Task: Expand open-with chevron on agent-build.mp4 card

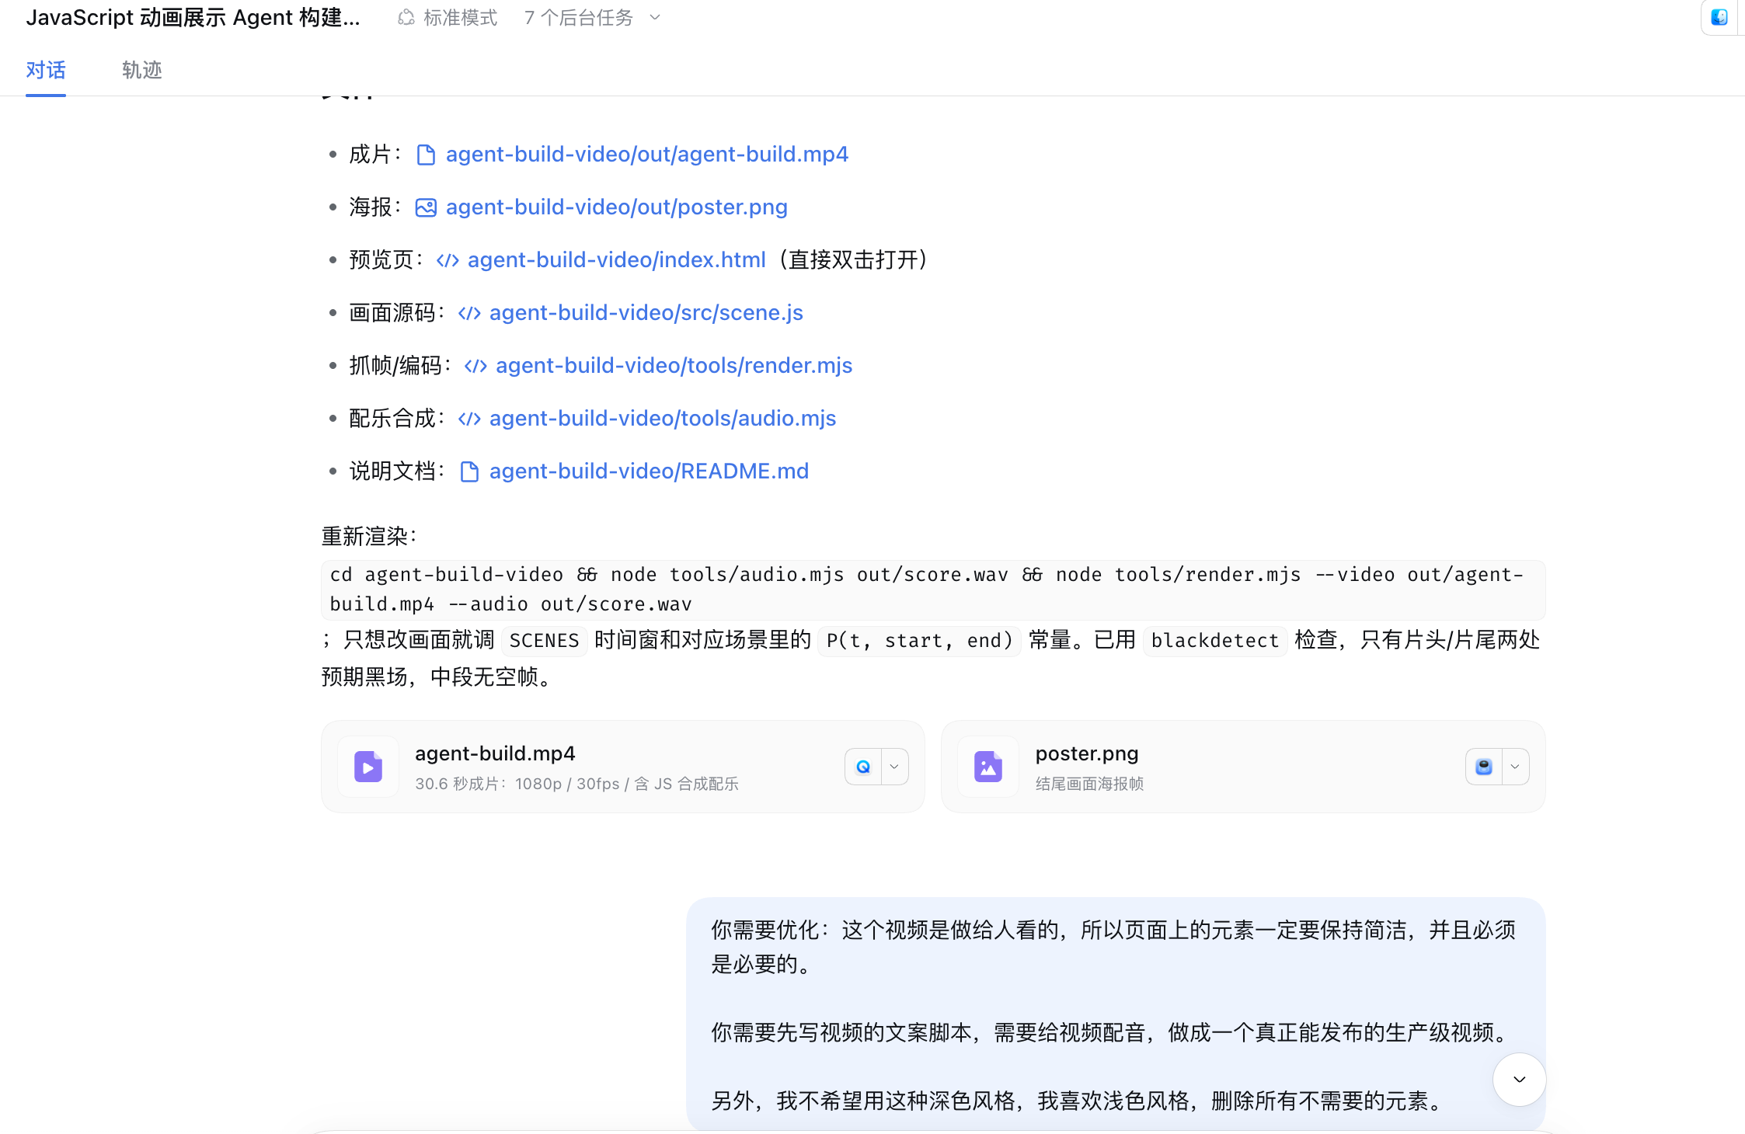Action: pos(894,767)
